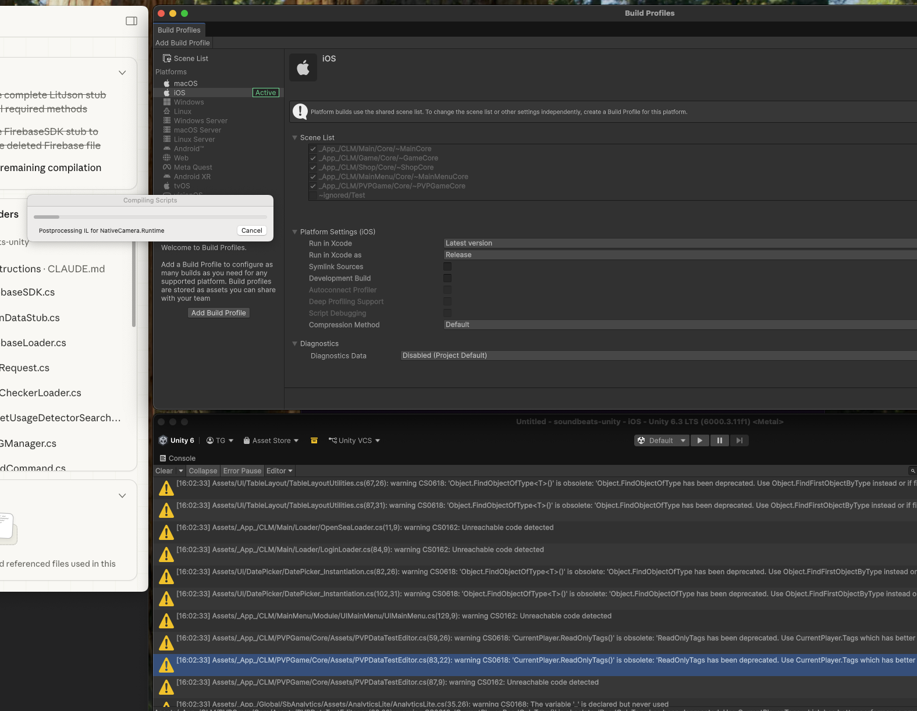Screen dimensions: 917x711
Task: Open the Default layout dropdown
Action: (662, 440)
